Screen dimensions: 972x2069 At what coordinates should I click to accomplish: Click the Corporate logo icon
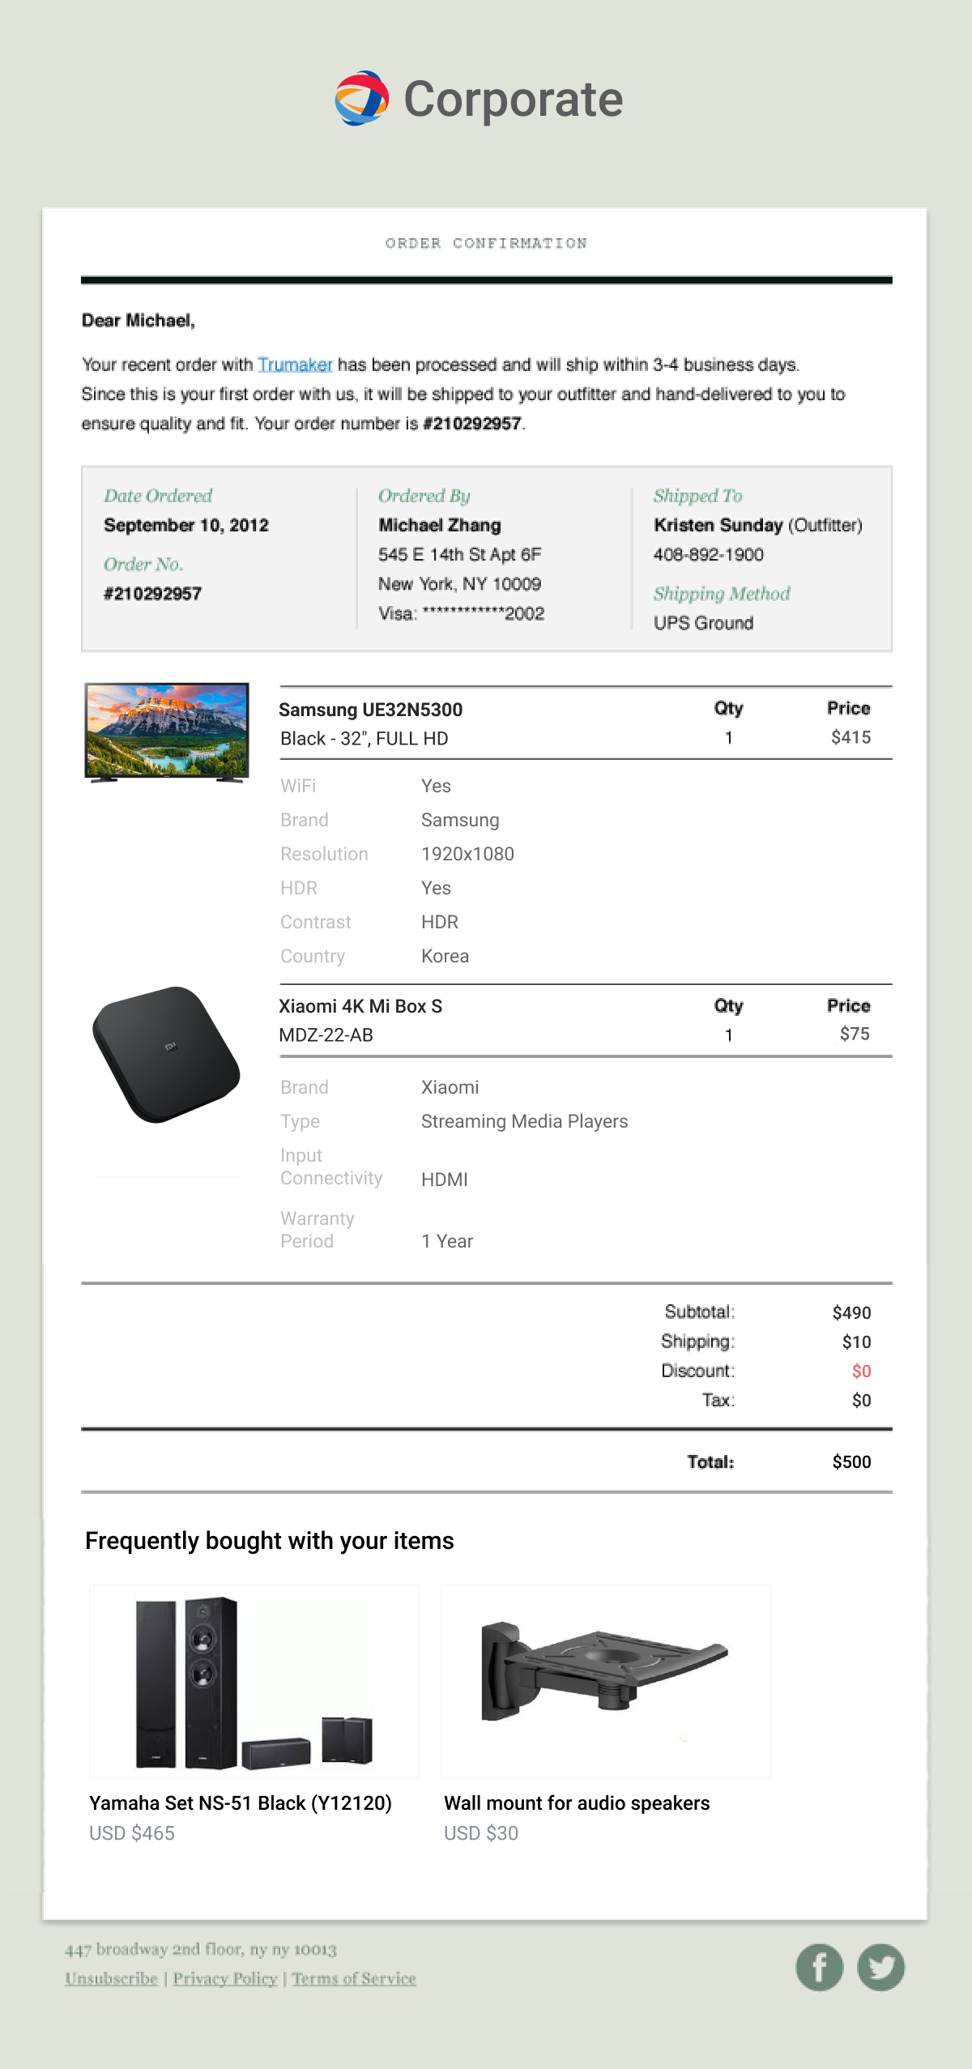(x=362, y=98)
